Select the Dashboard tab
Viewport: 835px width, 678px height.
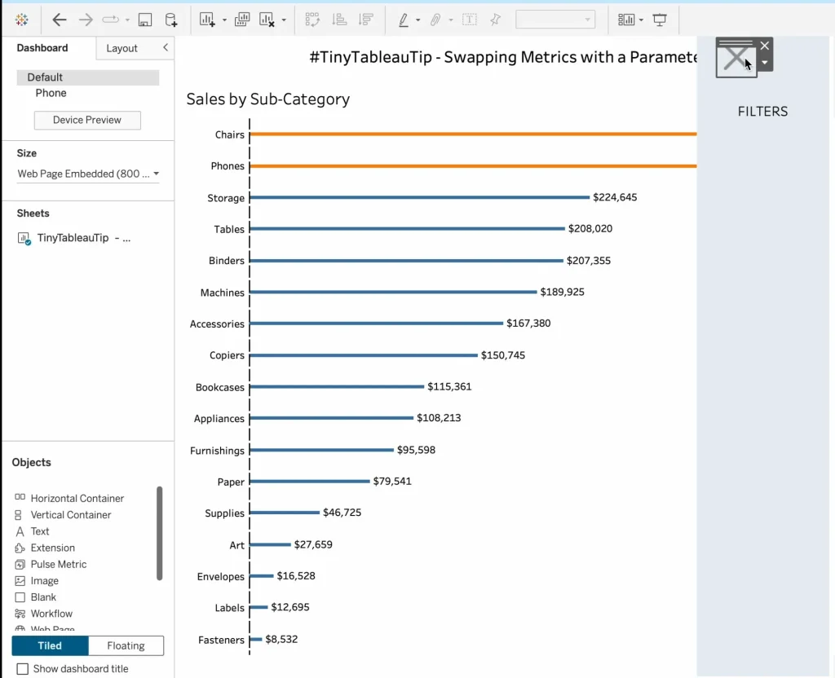click(x=43, y=48)
